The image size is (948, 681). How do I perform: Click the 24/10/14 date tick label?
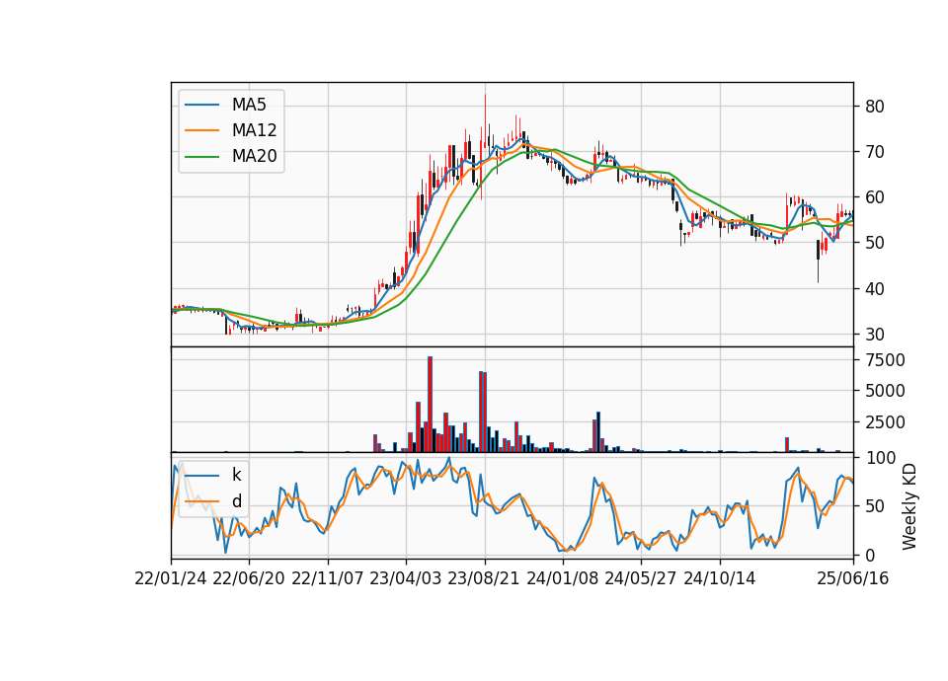point(719,578)
